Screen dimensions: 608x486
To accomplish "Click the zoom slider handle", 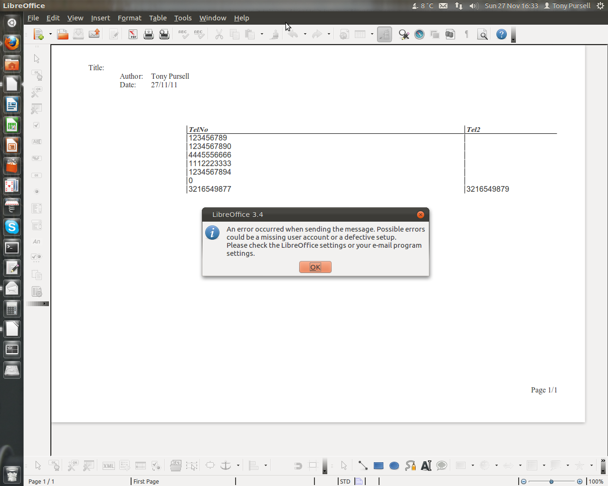I will coord(551,481).
